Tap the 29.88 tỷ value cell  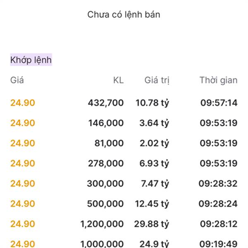tap(152, 224)
